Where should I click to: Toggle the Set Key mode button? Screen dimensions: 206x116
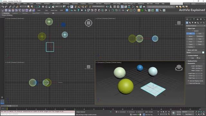pos(179,114)
